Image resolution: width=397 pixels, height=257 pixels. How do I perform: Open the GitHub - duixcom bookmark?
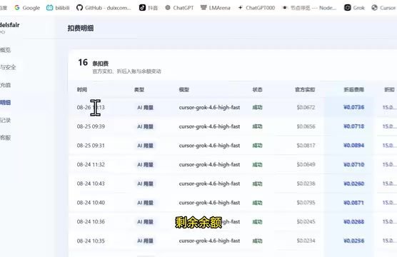[104, 8]
